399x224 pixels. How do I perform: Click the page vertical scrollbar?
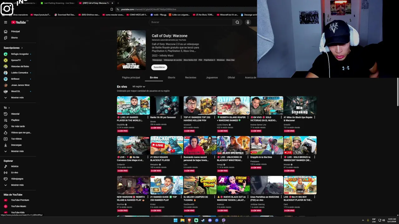[x=398, y=92]
